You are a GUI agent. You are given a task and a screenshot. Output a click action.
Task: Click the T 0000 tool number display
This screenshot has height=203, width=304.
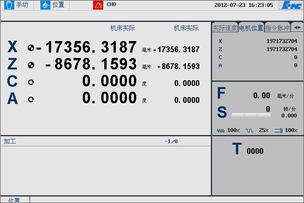coord(248,150)
